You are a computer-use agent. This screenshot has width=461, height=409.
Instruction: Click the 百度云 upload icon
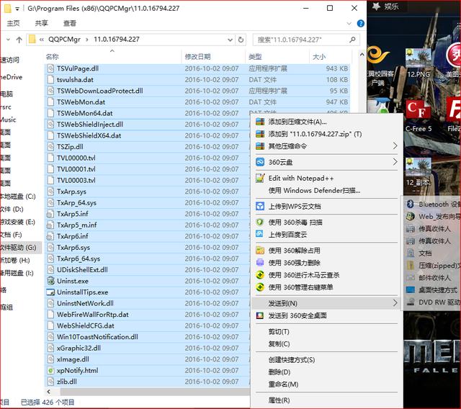coord(260,235)
